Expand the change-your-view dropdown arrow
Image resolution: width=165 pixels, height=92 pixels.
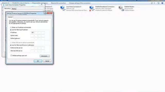pos(154,3)
